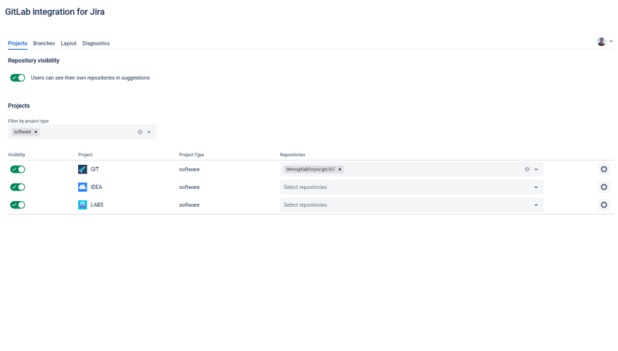Open settings gear for GIT project
The image size is (618, 351).
pos(604,169)
